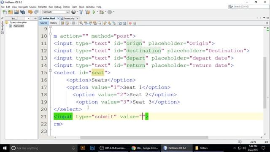Image resolution: width=270 pixels, height=152 pixels.
Task: Click the Previous Bookmark icon
Action: 105,23
